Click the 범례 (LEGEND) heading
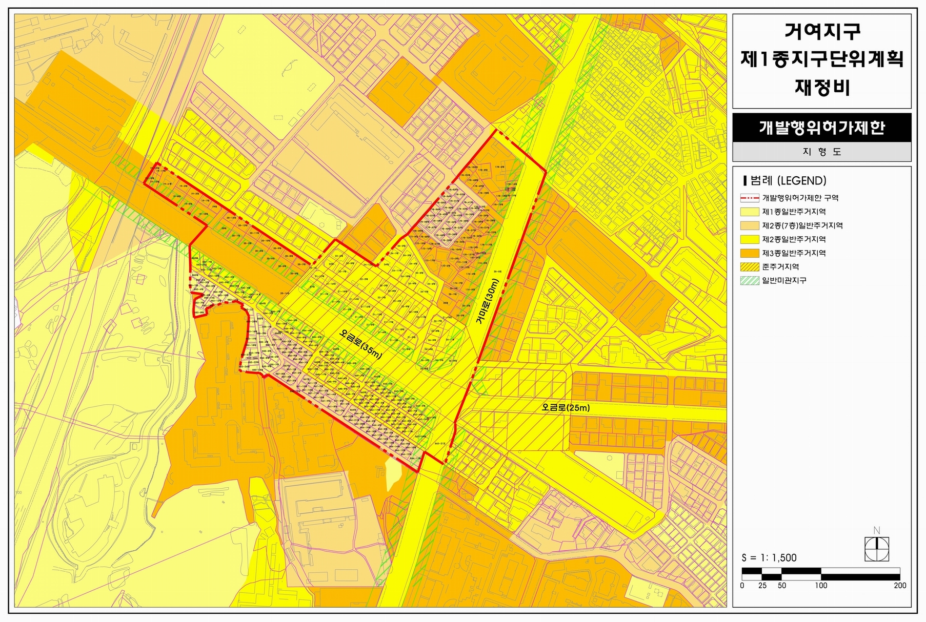The image size is (926, 622). [784, 180]
